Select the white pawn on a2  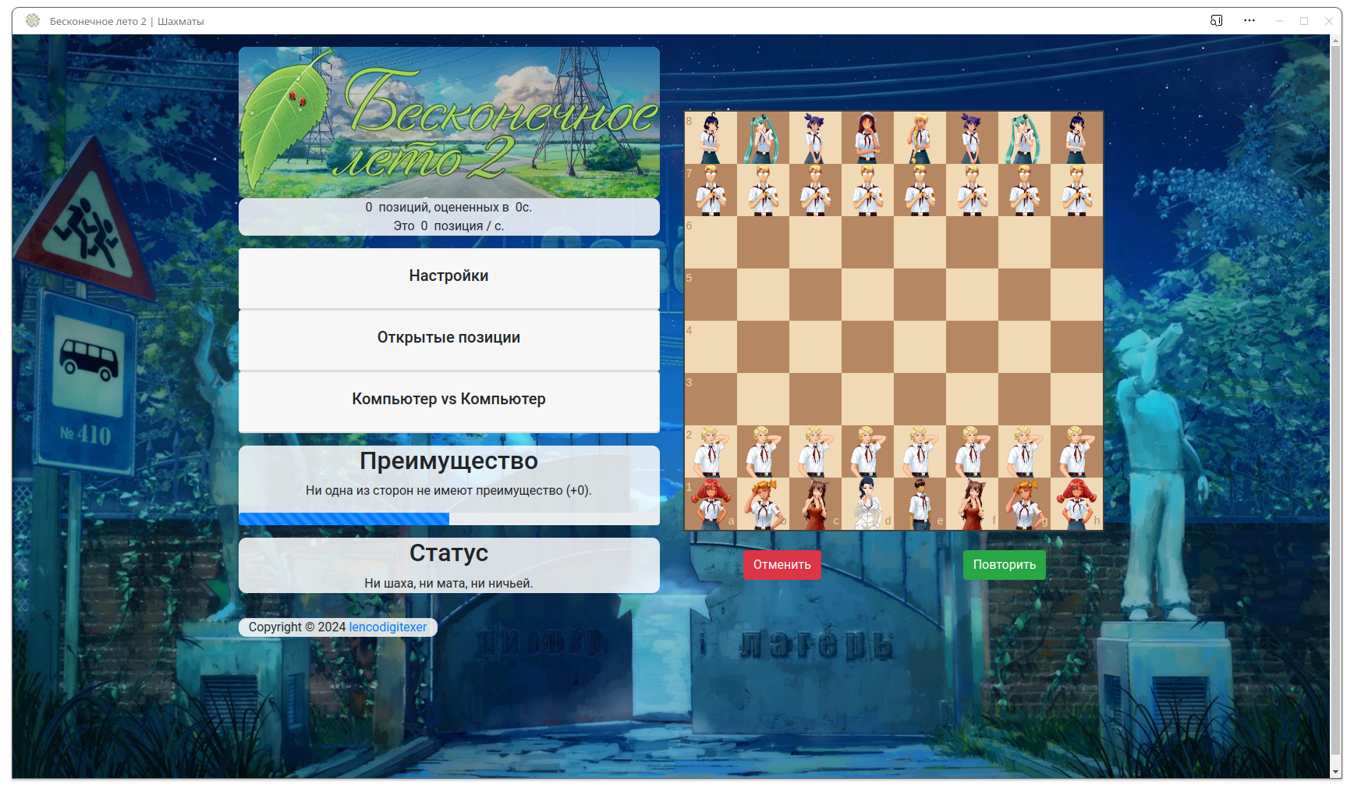pos(711,451)
